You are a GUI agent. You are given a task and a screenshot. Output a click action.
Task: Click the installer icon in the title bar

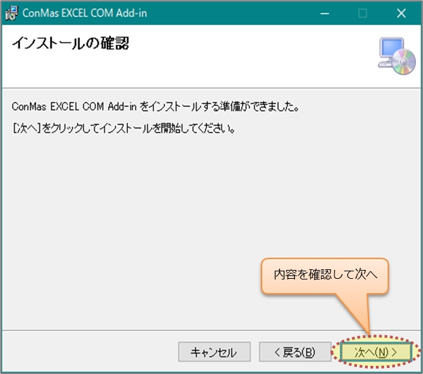[x=12, y=13]
